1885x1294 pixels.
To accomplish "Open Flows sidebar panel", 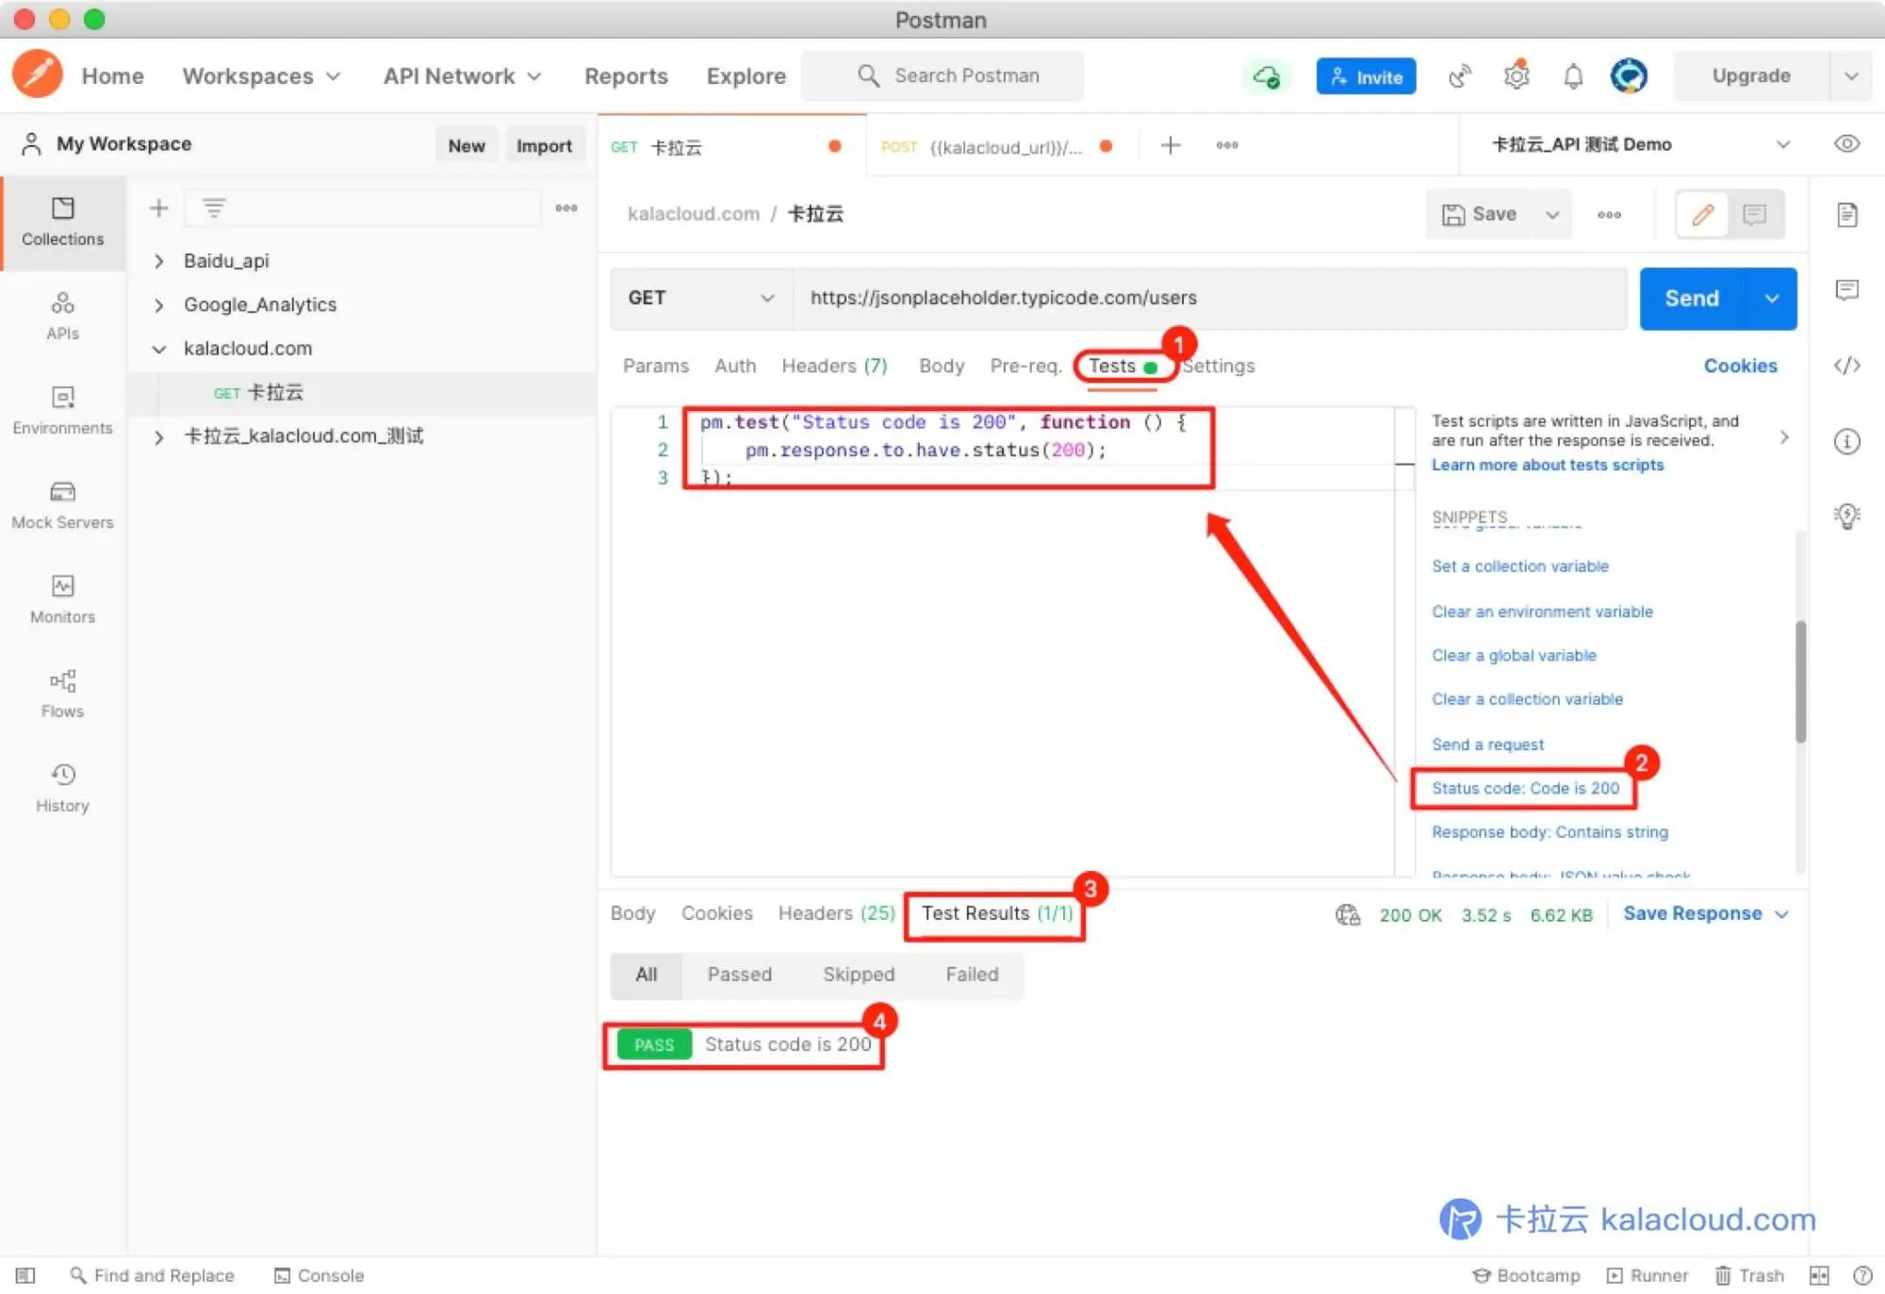I will [63, 694].
